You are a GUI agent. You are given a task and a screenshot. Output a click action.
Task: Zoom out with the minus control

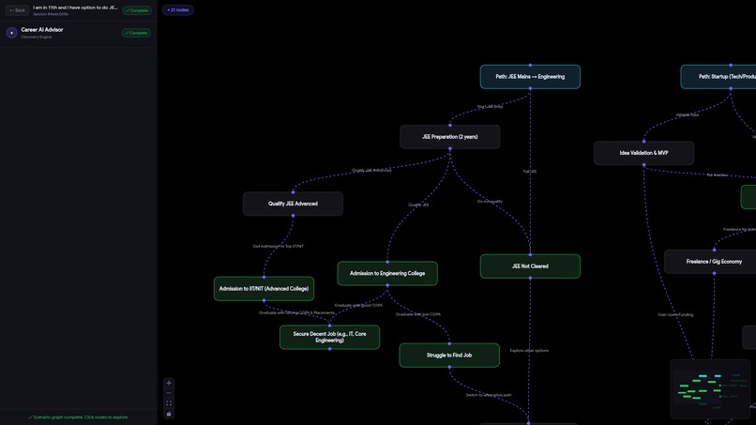[x=169, y=393]
